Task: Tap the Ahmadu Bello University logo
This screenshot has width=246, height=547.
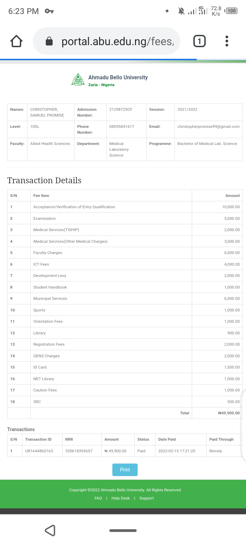Action: pos(78,79)
